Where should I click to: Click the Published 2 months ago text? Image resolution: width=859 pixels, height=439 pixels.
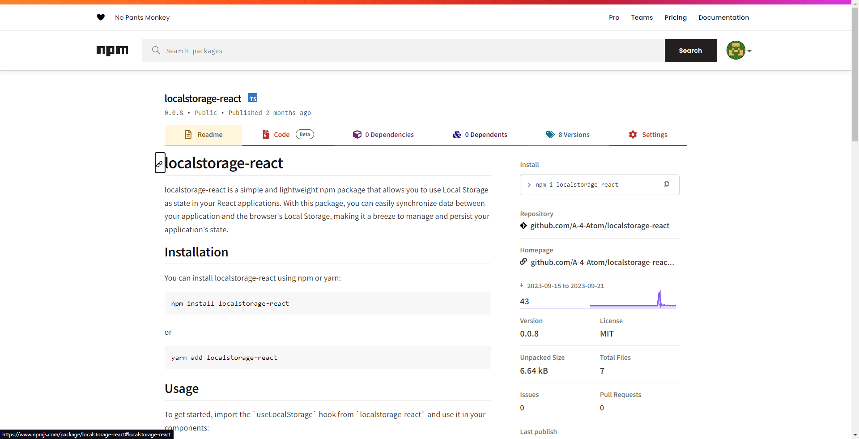pyautogui.click(x=269, y=113)
